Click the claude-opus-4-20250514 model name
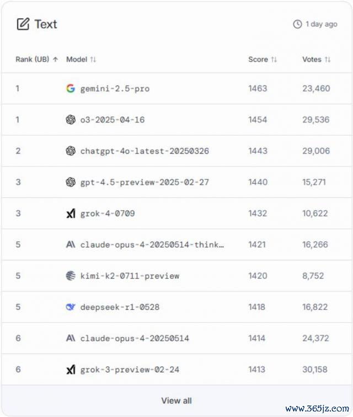 coord(135,338)
